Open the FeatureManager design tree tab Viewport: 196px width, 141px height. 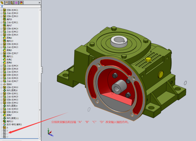click(2, 3)
